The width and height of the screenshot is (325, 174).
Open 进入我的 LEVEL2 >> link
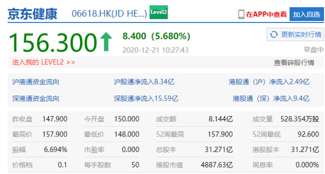pyautogui.click(x=44, y=62)
